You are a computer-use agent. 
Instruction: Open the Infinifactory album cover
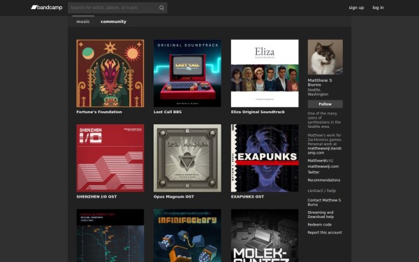pyautogui.click(x=187, y=235)
